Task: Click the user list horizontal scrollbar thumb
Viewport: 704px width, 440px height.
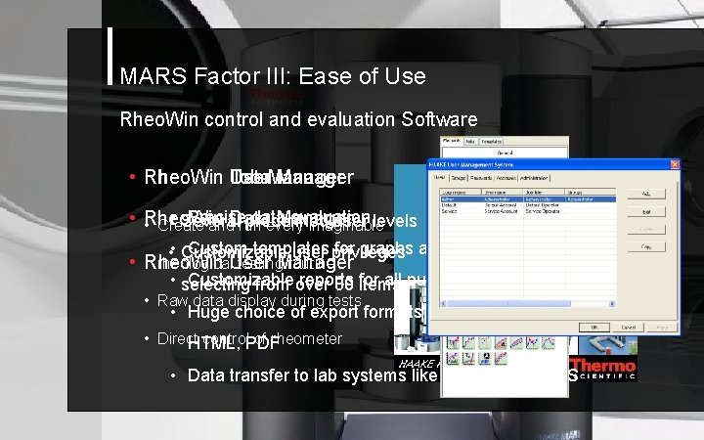Action: pyautogui.click(x=508, y=304)
